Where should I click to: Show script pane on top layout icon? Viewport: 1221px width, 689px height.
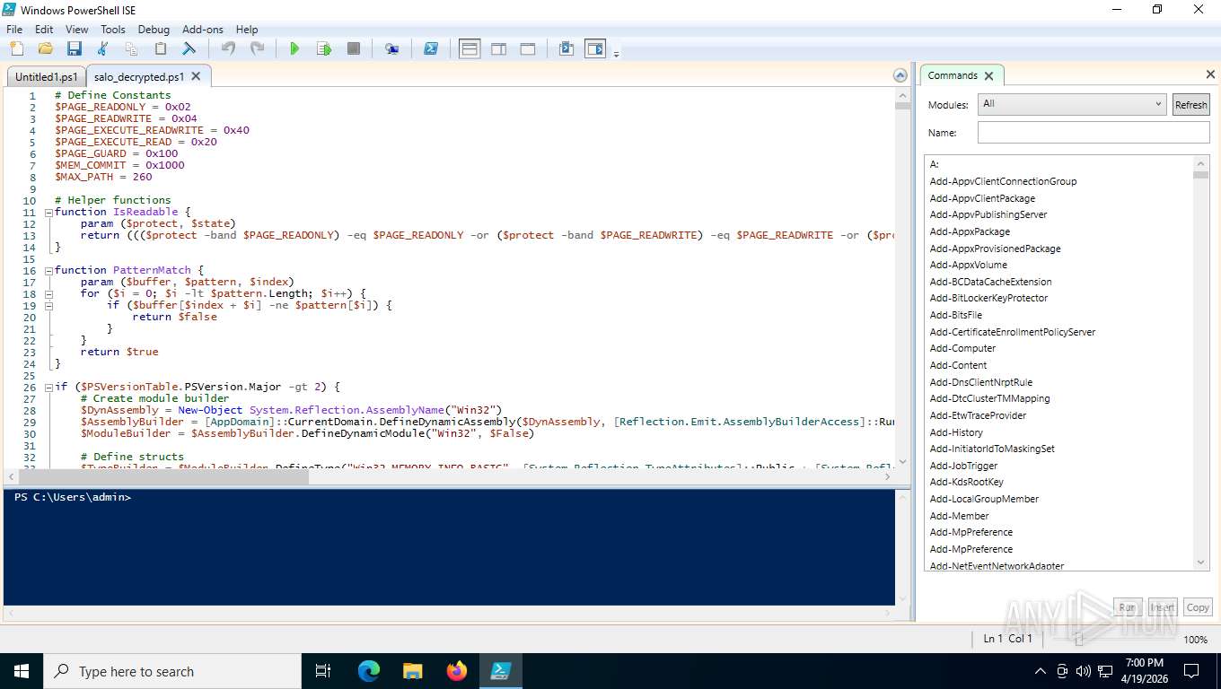[470, 48]
